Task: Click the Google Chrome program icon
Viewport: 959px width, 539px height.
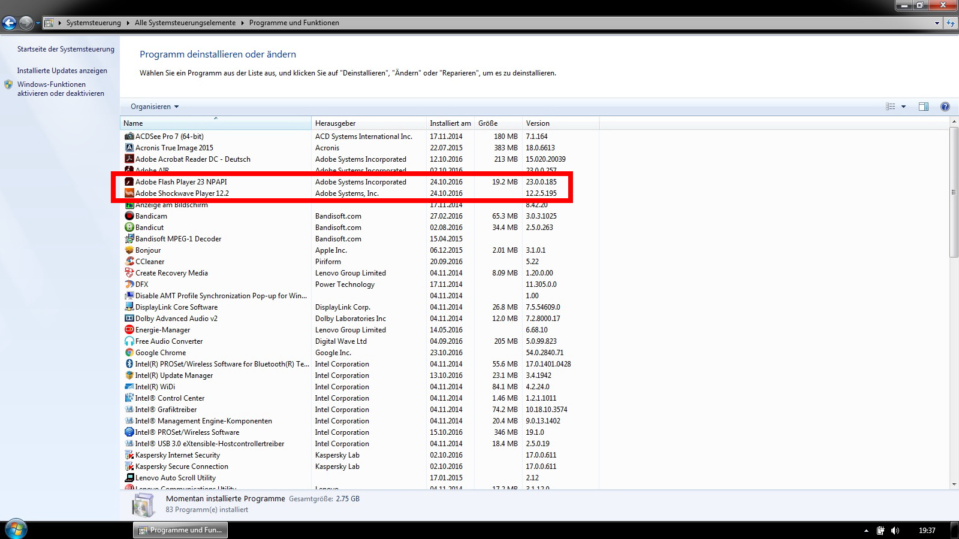Action: pyautogui.click(x=129, y=353)
